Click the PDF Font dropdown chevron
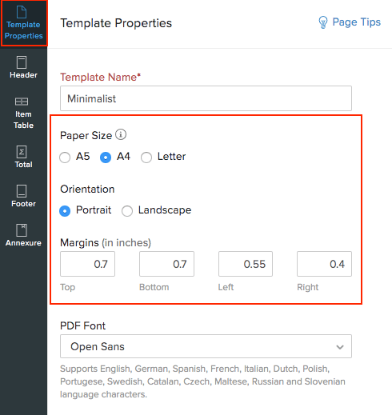Viewport: 392px width, 415px height. coord(340,347)
